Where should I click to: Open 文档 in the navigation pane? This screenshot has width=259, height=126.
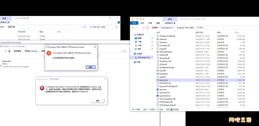pyautogui.click(x=140, y=45)
